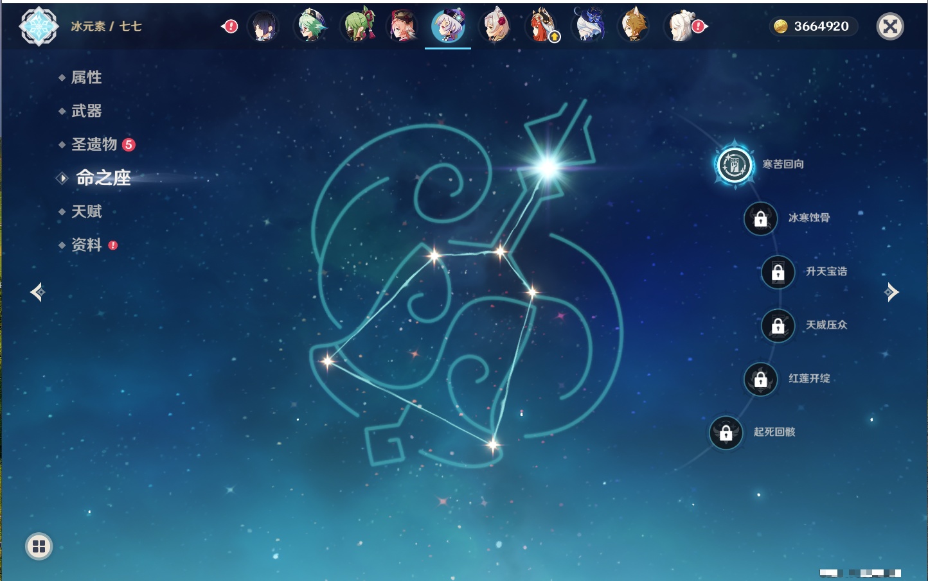Open the 圣遗物 artifacts page

tap(94, 144)
